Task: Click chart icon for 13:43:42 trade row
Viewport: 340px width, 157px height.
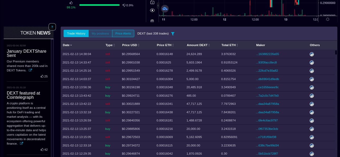Action: coord(312,96)
